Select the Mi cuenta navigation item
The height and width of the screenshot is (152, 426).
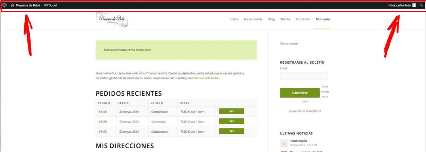(x=323, y=19)
